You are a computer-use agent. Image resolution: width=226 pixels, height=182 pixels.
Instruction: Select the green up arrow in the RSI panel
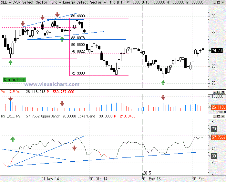coord(13,139)
